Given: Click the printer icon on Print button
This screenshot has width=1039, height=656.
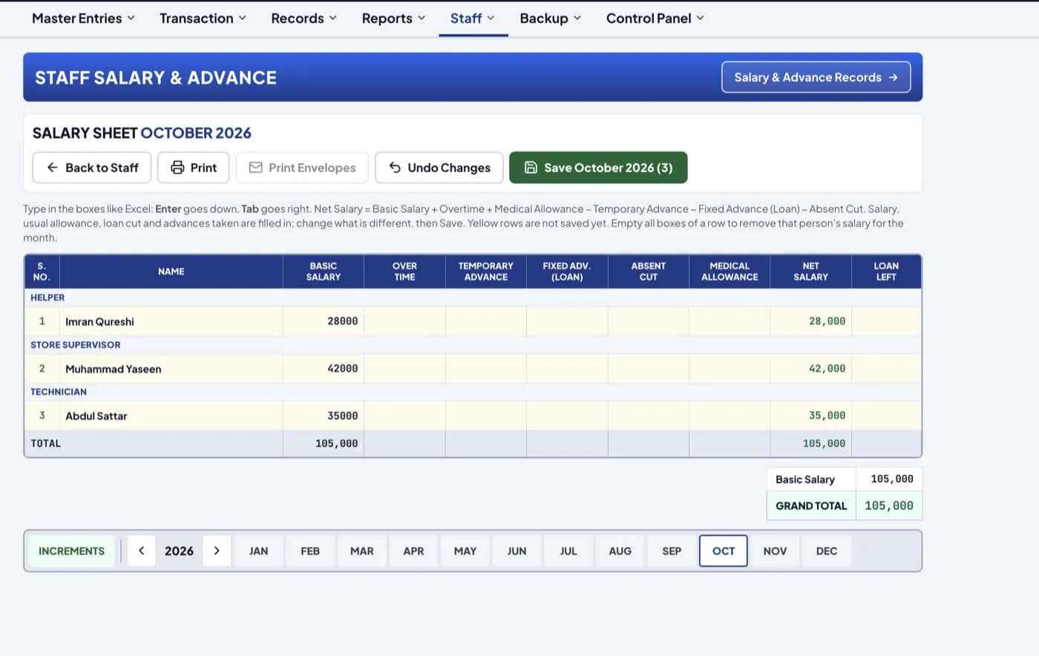Looking at the screenshot, I should coord(177,168).
